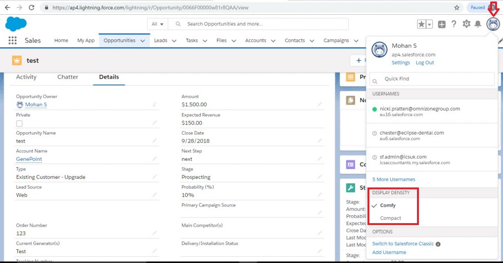This screenshot has width=503, height=263.
Task: Click info icon next to Switch to Salesforce Classic
Action: tap(438, 244)
